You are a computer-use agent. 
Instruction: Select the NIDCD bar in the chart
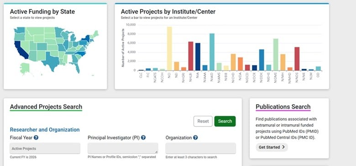(247, 68)
